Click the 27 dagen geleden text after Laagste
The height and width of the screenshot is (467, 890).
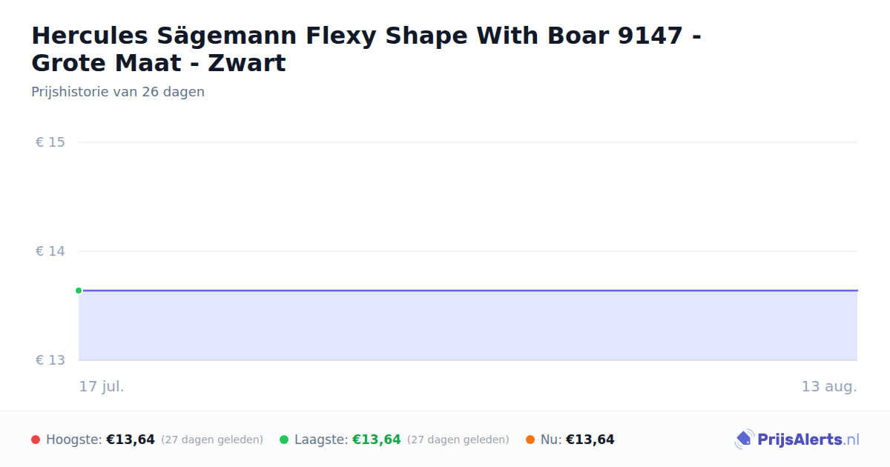click(458, 440)
